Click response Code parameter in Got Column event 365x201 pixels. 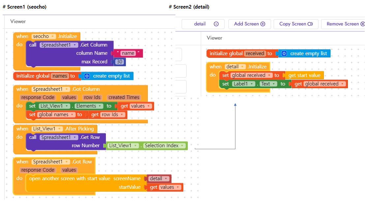point(38,98)
